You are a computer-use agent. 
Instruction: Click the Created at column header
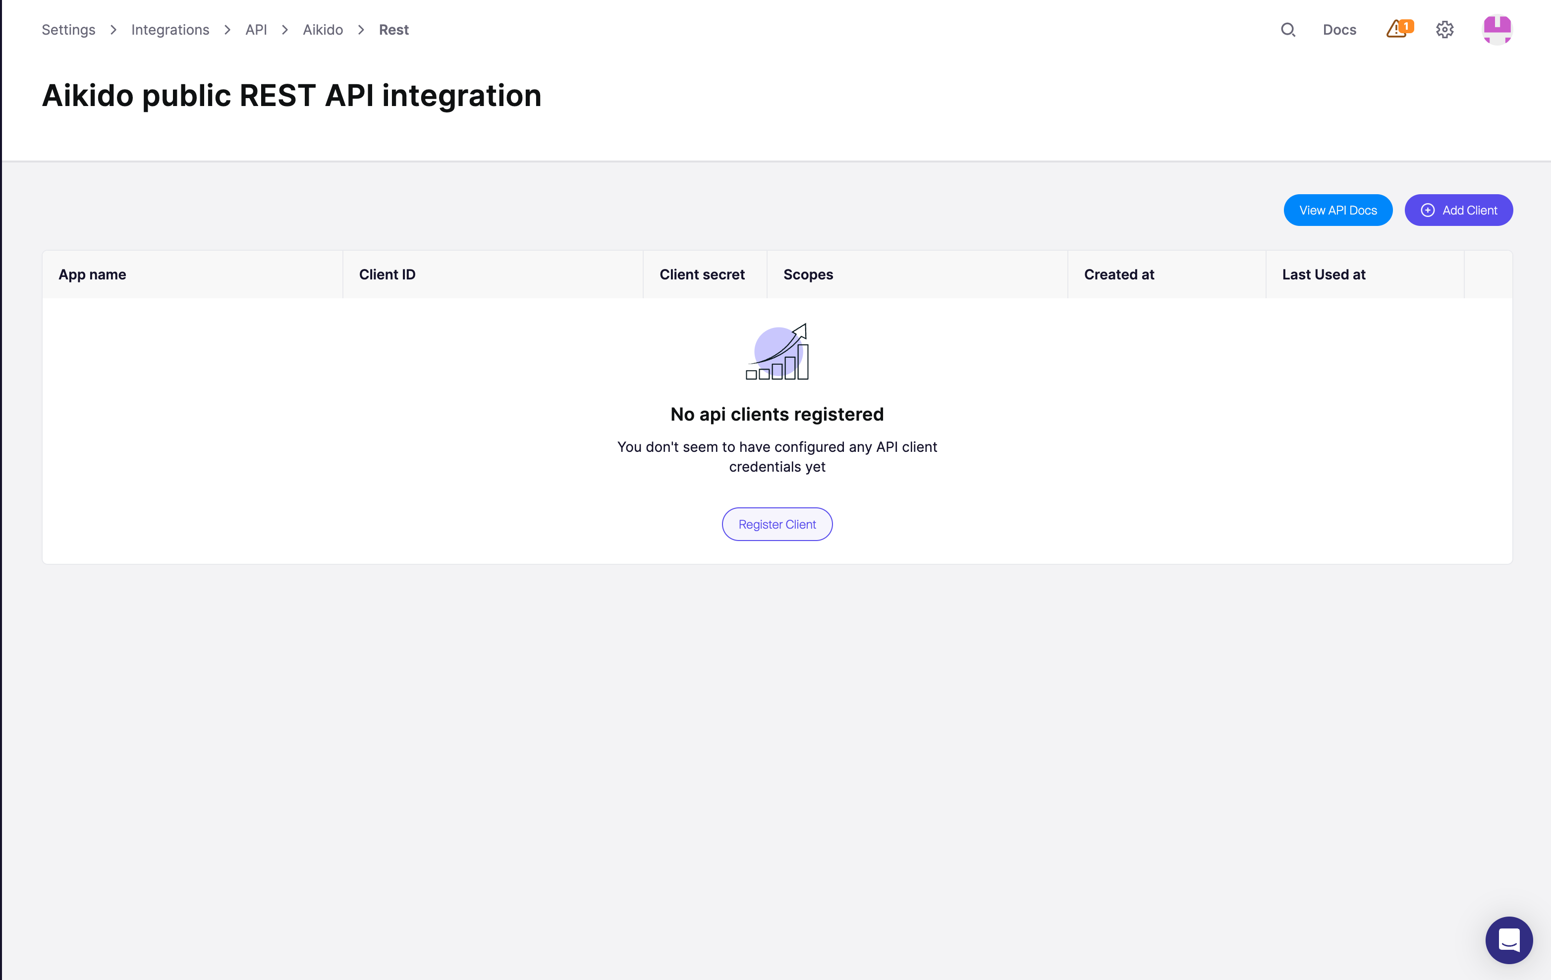click(x=1119, y=274)
